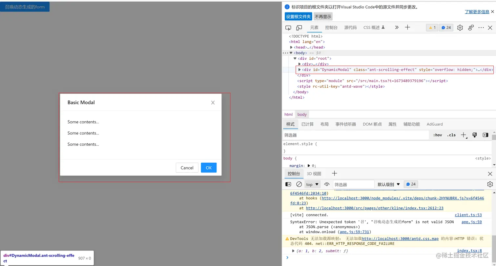The image size is (496, 266).
Task: Focus the styles 筛选器 filter field
Action: click(x=356, y=135)
